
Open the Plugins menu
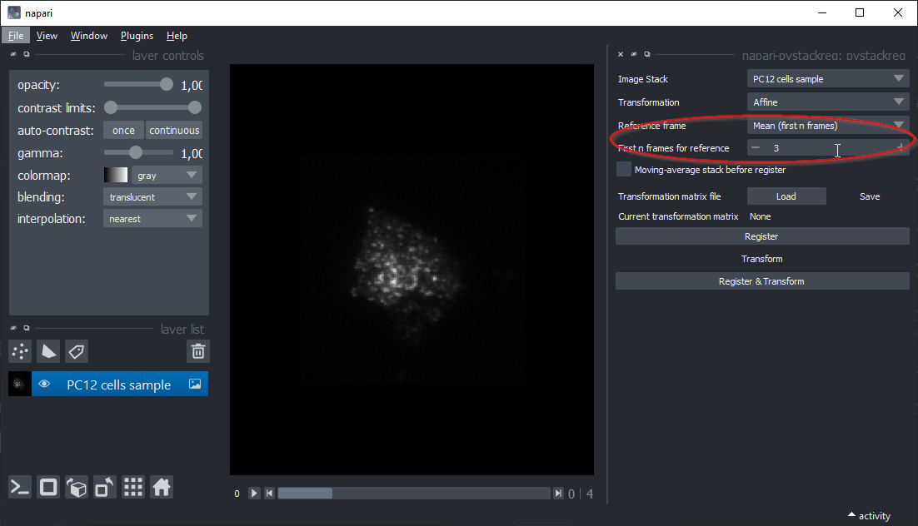tap(137, 36)
